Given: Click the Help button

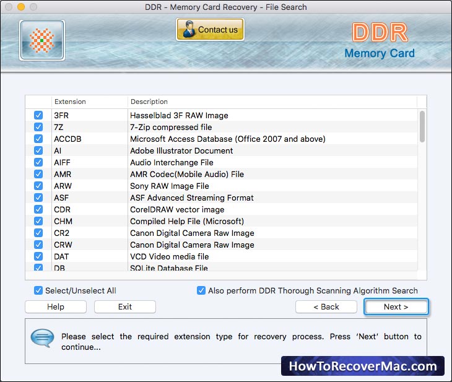Looking at the screenshot, I should (x=56, y=306).
